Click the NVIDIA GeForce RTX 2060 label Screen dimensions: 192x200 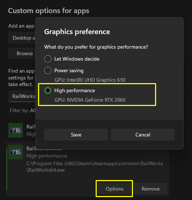point(90,100)
